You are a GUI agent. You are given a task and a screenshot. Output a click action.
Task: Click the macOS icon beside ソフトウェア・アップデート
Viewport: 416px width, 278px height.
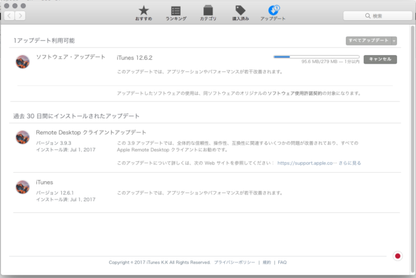pos(23,62)
